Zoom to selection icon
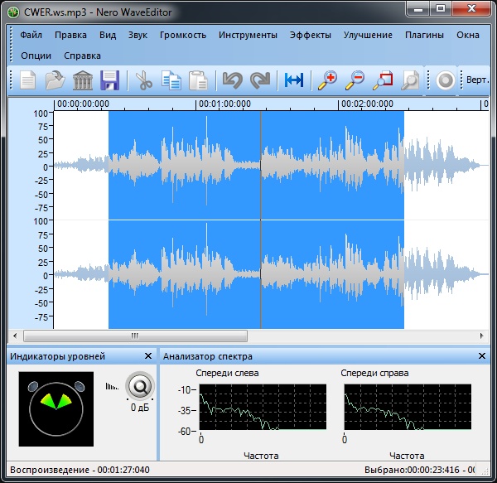This screenshot has width=497, height=483. coord(383,80)
